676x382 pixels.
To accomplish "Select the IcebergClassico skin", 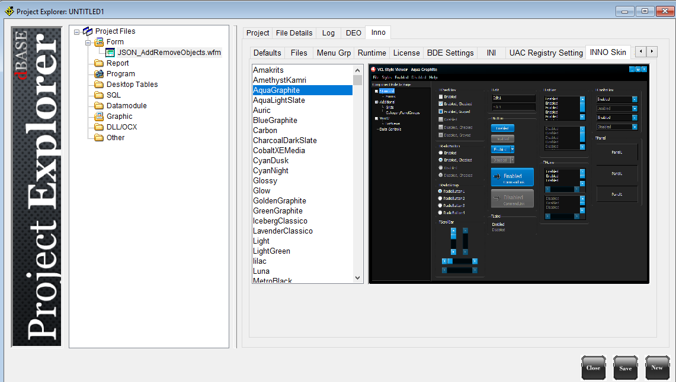I will [302, 221].
